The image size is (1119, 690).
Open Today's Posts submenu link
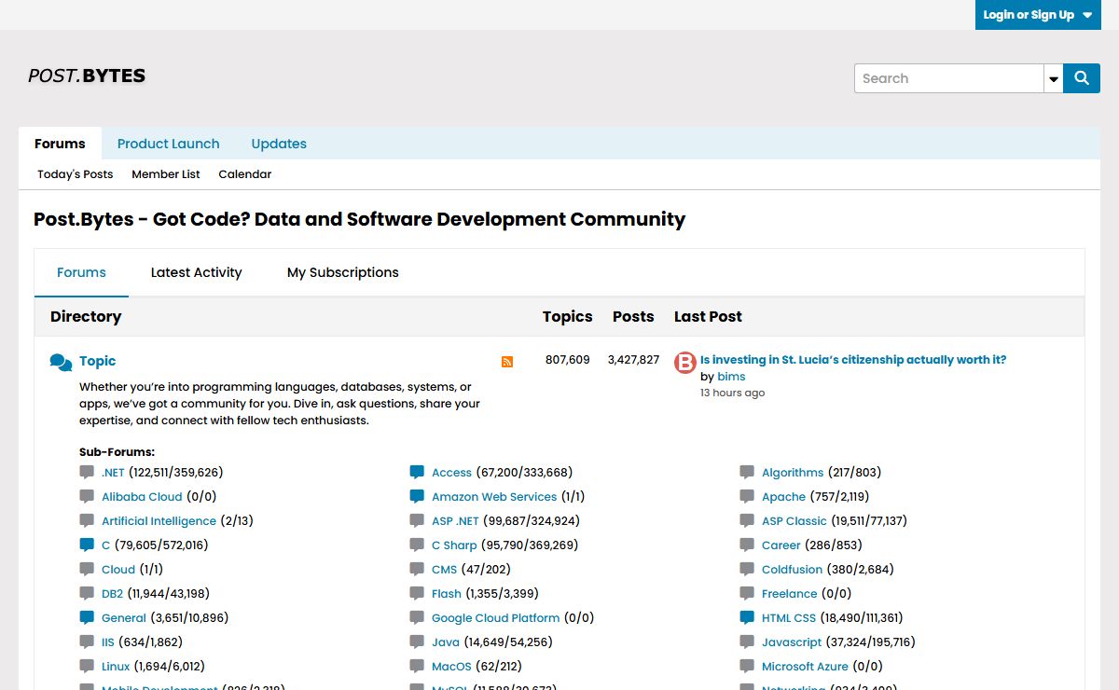point(76,174)
